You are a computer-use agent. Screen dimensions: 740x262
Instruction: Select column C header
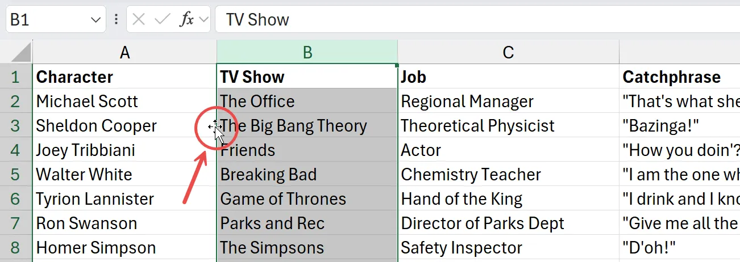click(x=508, y=53)
